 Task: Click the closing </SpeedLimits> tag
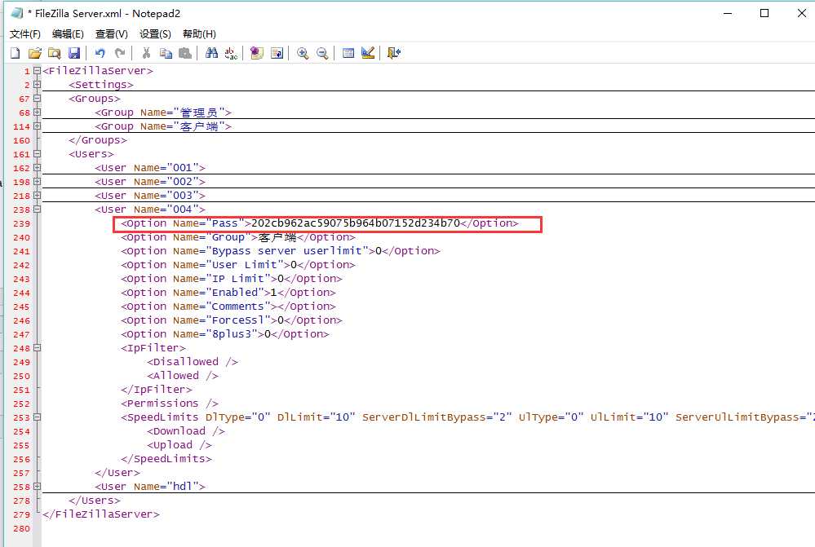[x=166, y=459]
